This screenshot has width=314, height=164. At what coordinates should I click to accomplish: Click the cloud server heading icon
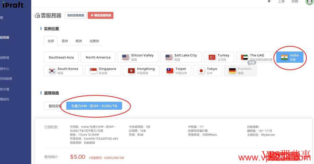[x=37, y=15]
